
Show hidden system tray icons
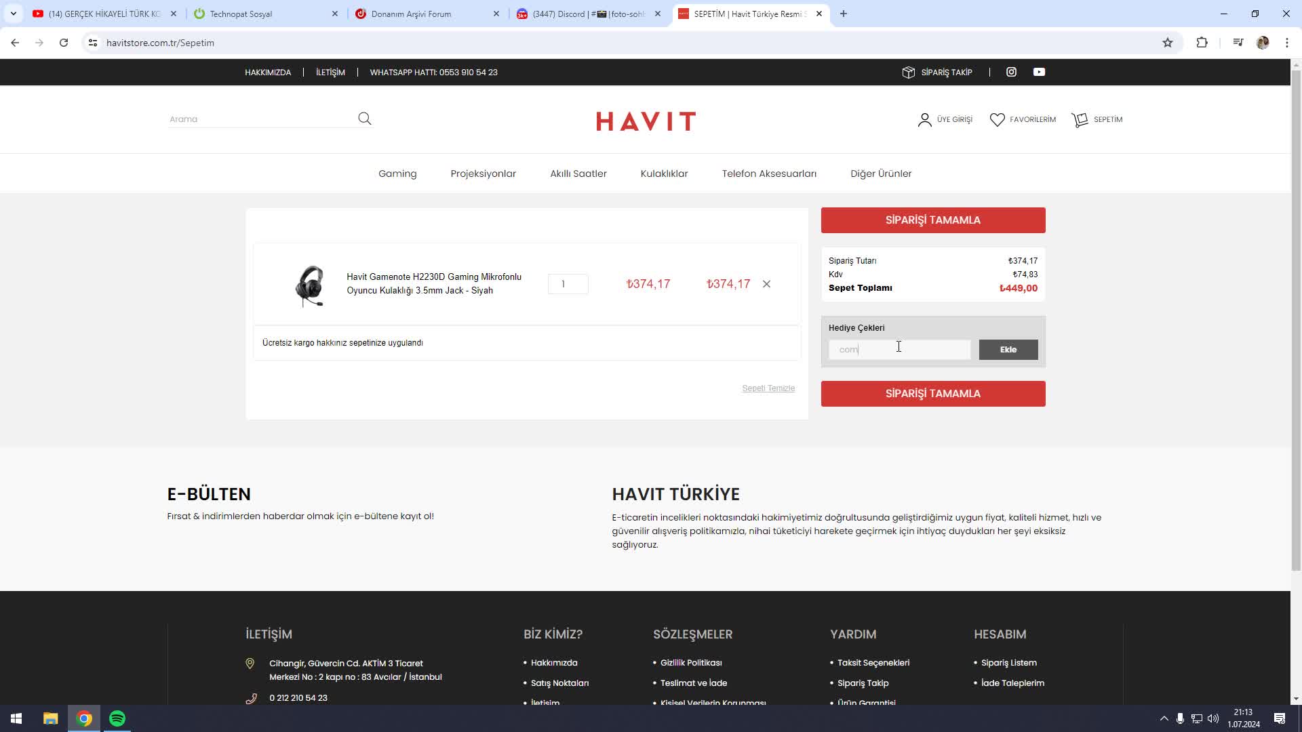coord(1164,718)
